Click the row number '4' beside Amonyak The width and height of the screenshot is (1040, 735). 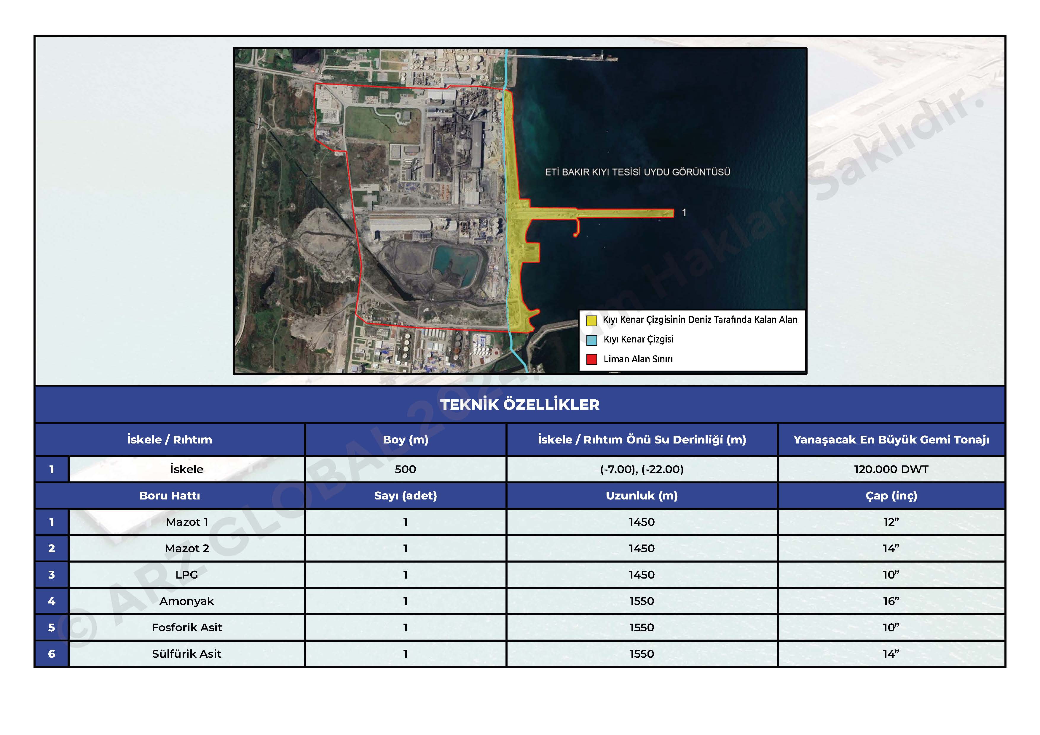(x=52, y=601)
